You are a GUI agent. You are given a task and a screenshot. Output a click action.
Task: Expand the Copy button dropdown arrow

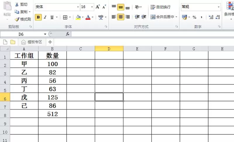pyautogui.click(x=30, y=12)
